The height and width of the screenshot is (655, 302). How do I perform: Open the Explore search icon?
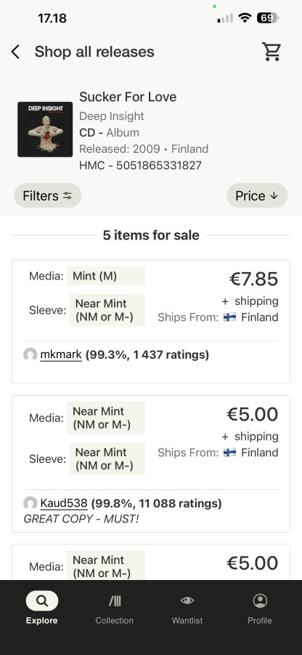(x=41, y=600)
